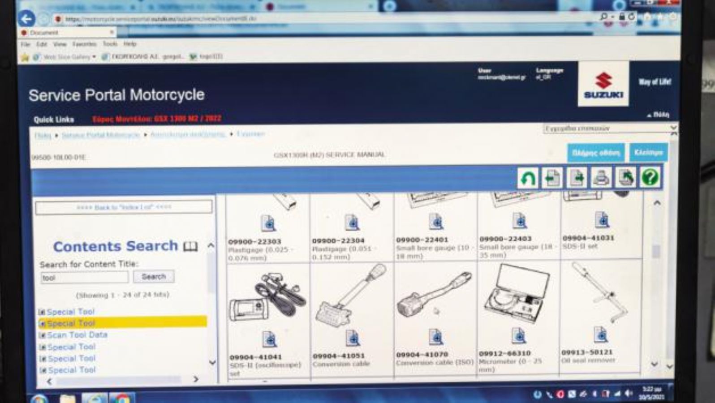
Task: Click the Πλήρης οθόνη full screen button
Action: tap(596, 153)
